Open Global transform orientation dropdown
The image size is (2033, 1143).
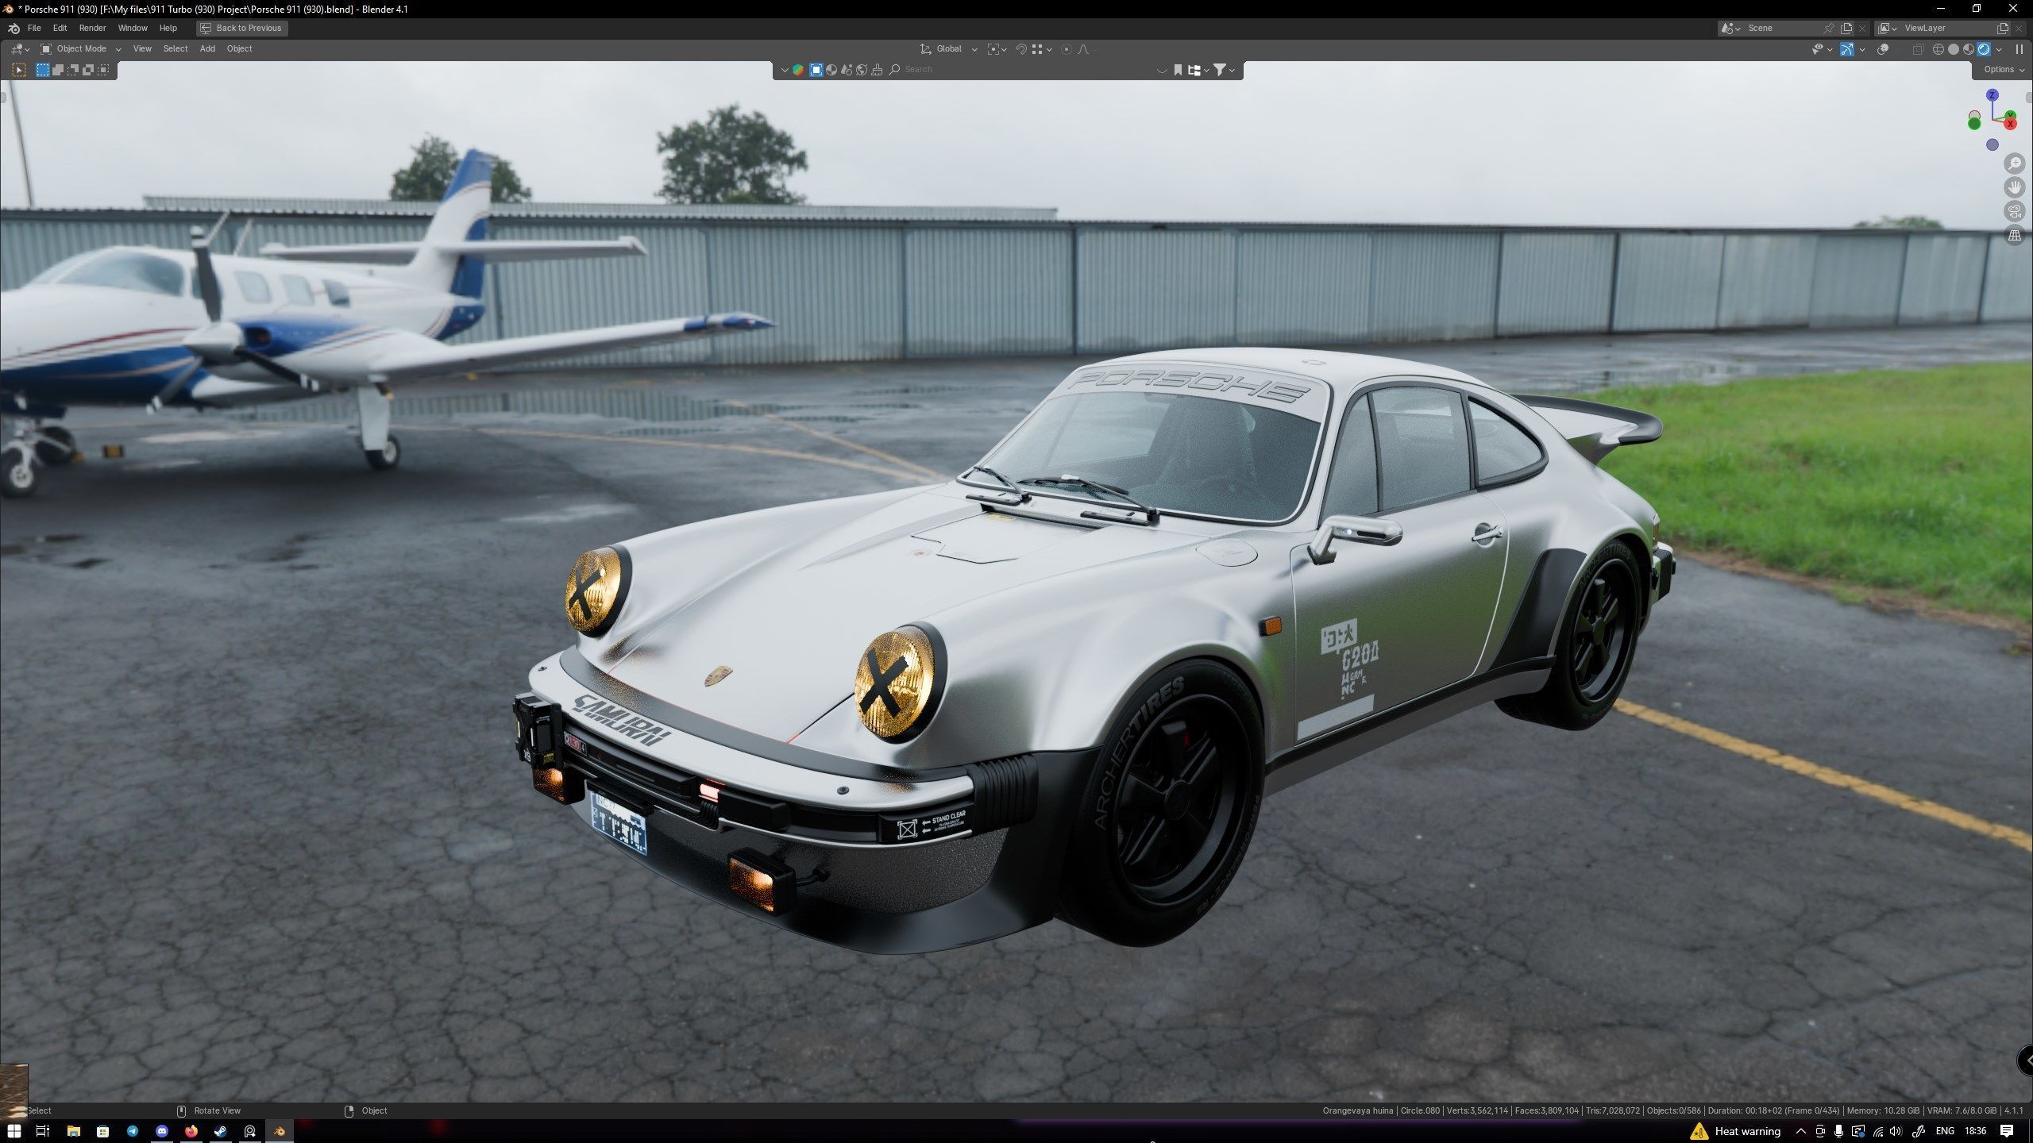(x=949, y=49)
